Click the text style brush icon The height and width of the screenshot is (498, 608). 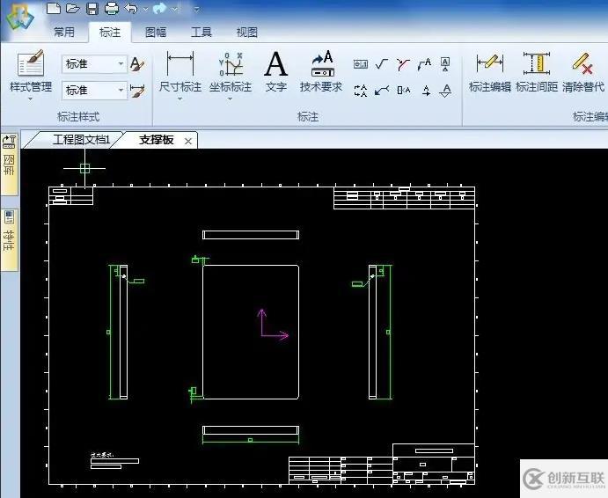137,64
